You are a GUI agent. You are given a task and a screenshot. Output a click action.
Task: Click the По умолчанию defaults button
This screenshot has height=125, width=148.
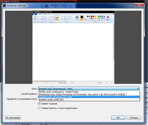(13, 118)
